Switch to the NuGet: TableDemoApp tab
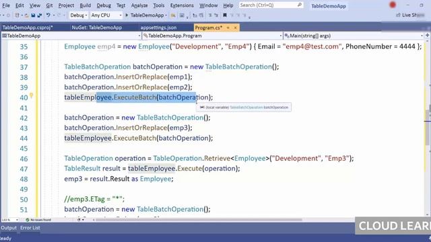Screen dimensions: 431x242 click(x=97, y=28)
